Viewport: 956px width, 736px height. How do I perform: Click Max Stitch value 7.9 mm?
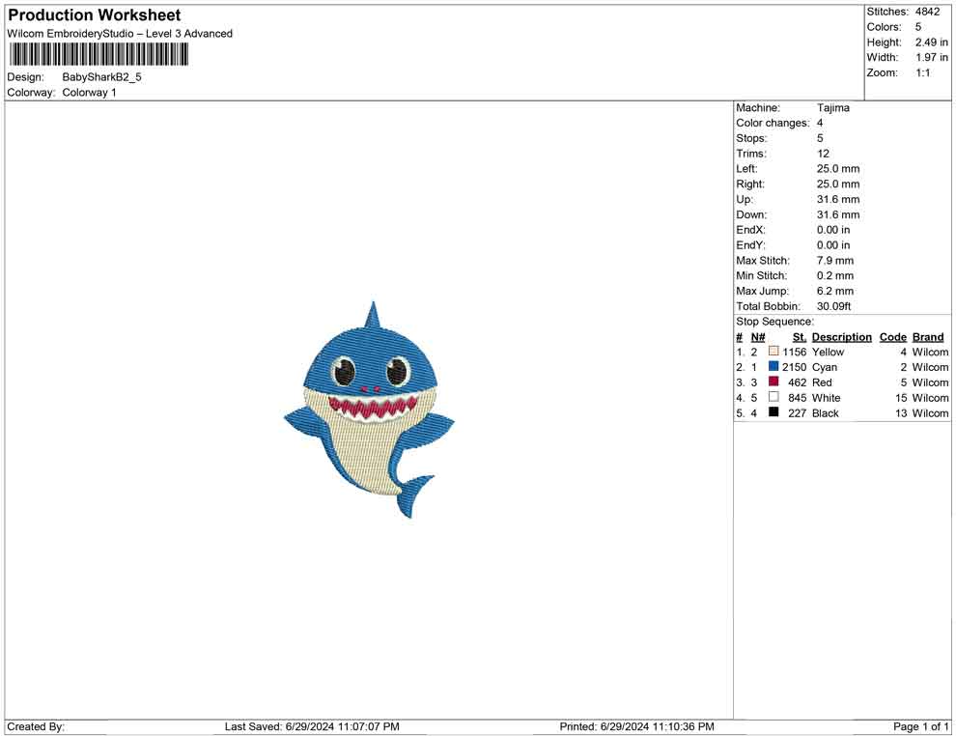835,261
